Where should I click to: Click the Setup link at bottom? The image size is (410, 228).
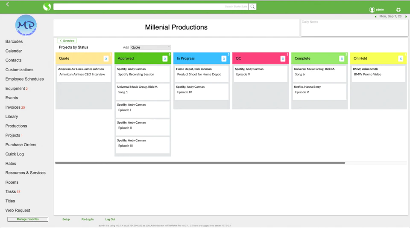point(66,219)
